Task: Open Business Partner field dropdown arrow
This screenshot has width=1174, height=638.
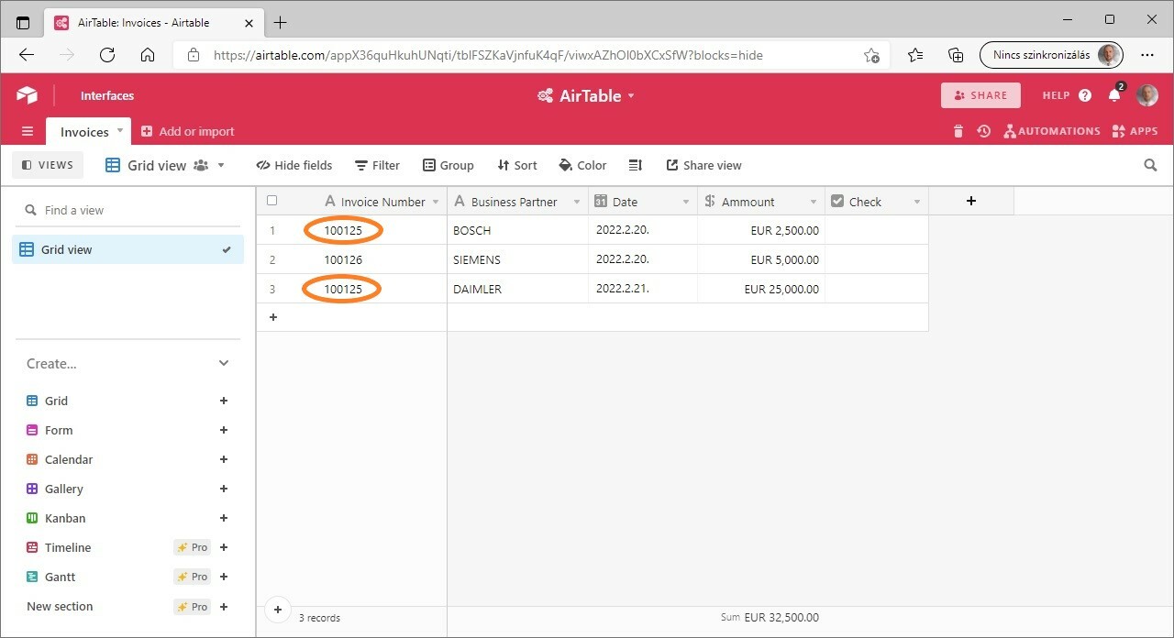Action: (577, 202)
